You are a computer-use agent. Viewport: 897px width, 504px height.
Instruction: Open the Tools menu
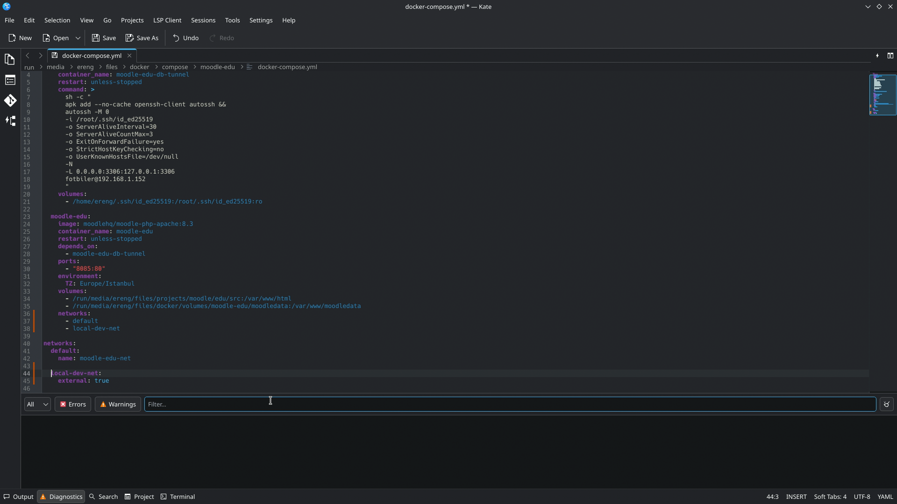pos(232,20)
